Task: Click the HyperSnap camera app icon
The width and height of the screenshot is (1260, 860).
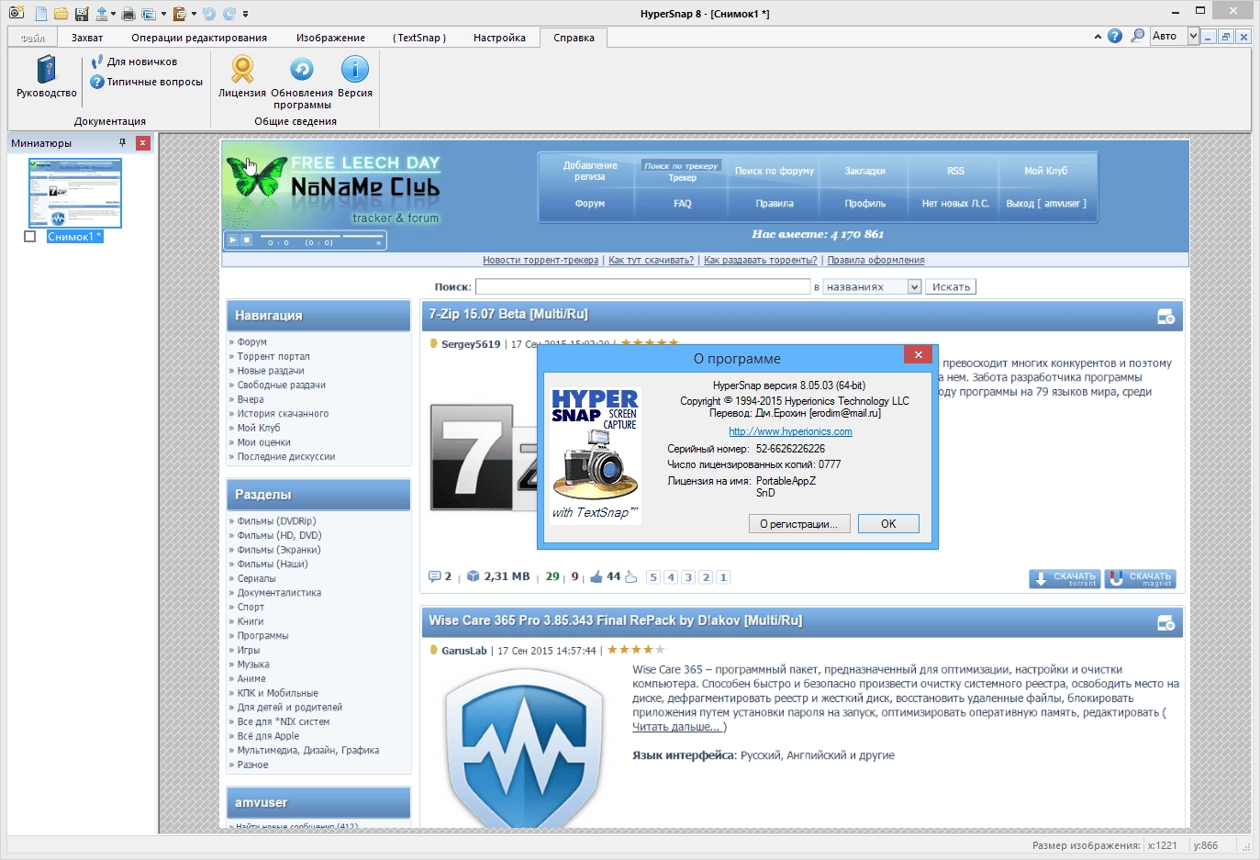Action: [16, 13]
